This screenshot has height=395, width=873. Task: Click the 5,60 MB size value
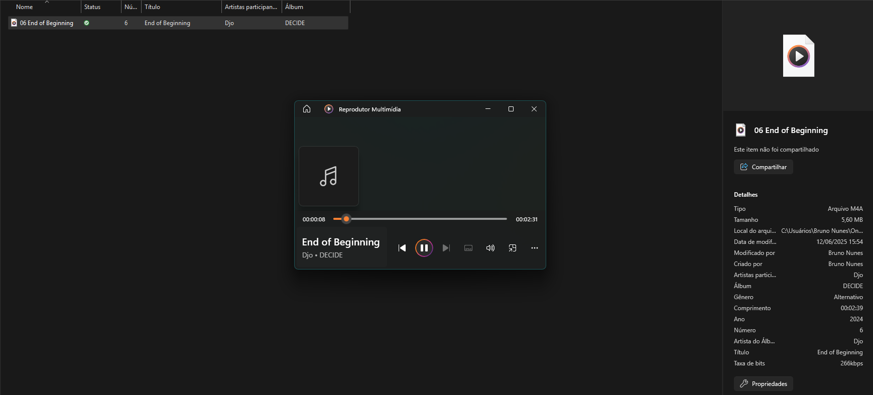852,220
